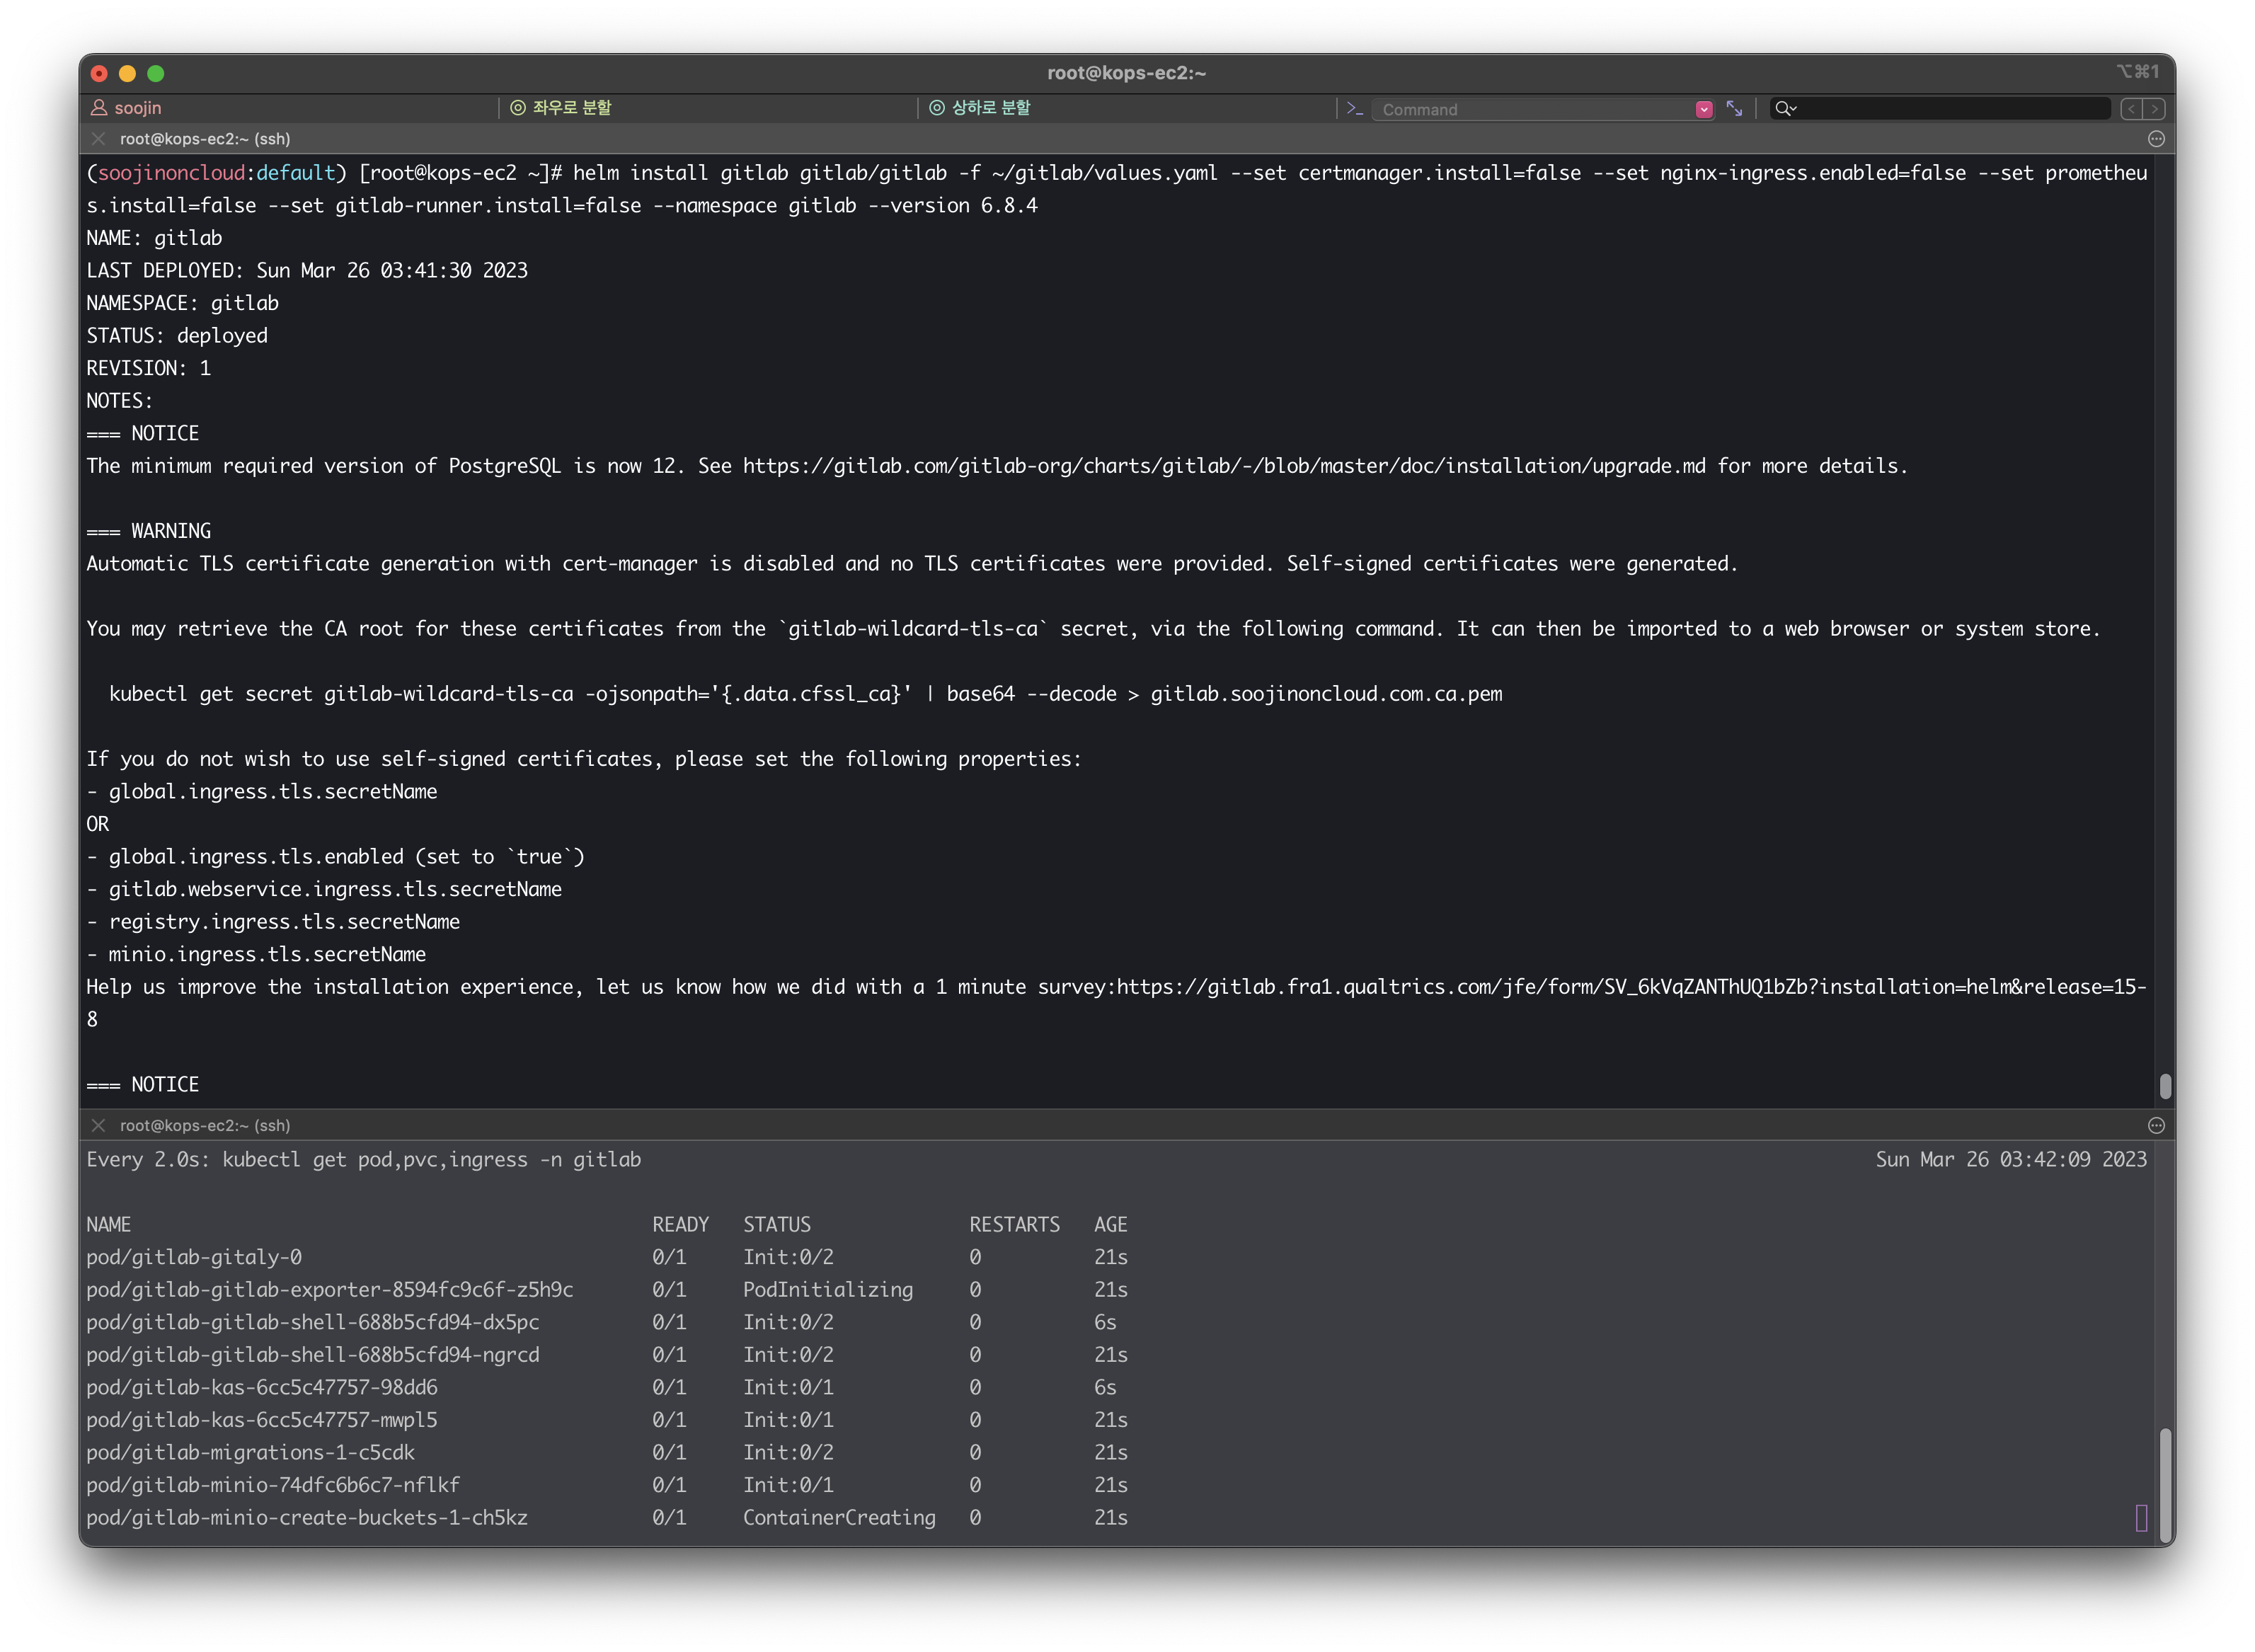Click the 좌우로 분할 toolbar button
This screenshot has height=1652, width=2255.
[560, 107]
